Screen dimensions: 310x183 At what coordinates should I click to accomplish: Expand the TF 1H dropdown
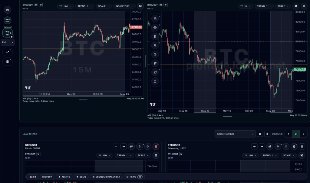[x=245, y=6]
